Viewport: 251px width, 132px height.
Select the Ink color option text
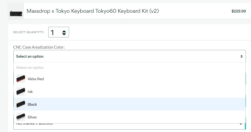[30, 92]
